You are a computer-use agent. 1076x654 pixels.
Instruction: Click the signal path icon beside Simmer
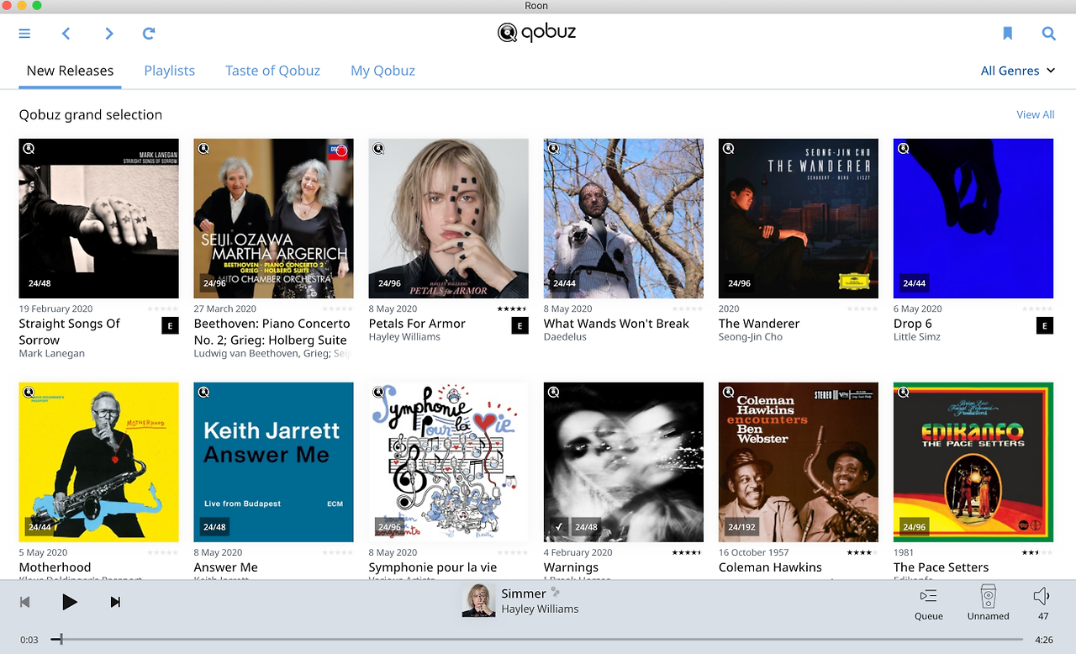coord(555,593)
